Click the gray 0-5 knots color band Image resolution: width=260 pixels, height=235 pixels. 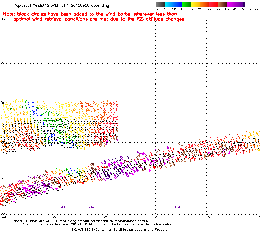160,4
